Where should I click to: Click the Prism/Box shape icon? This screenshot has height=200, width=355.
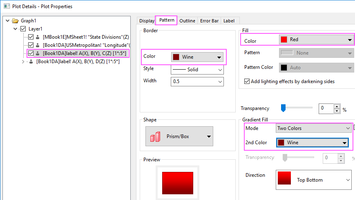pyautogui.click(x=155, y=136)
